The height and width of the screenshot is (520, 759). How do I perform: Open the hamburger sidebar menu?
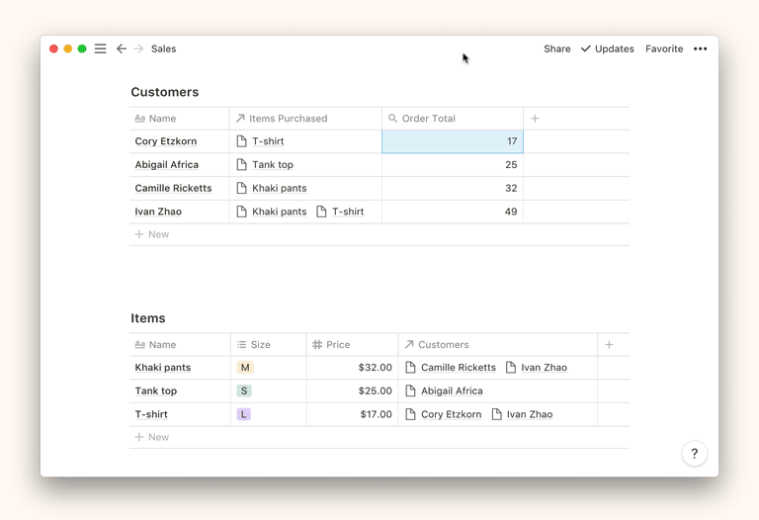tap(100, 48)
